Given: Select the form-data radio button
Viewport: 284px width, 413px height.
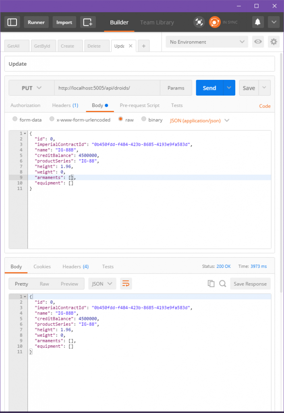Looking at the screenshot, I should click(x=15, y=120).
